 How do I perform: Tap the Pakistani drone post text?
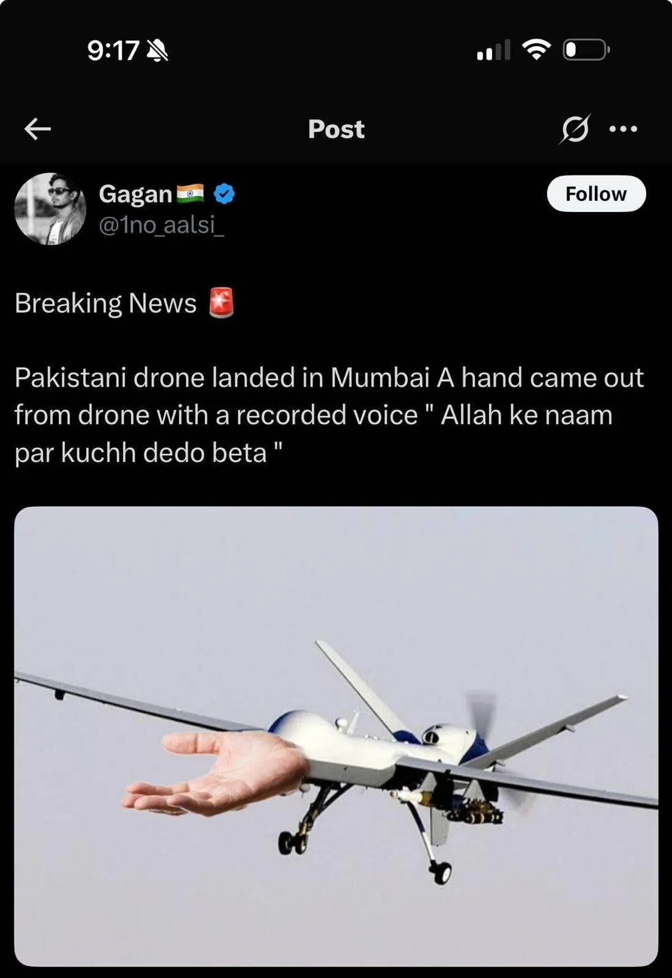(329, 415)
